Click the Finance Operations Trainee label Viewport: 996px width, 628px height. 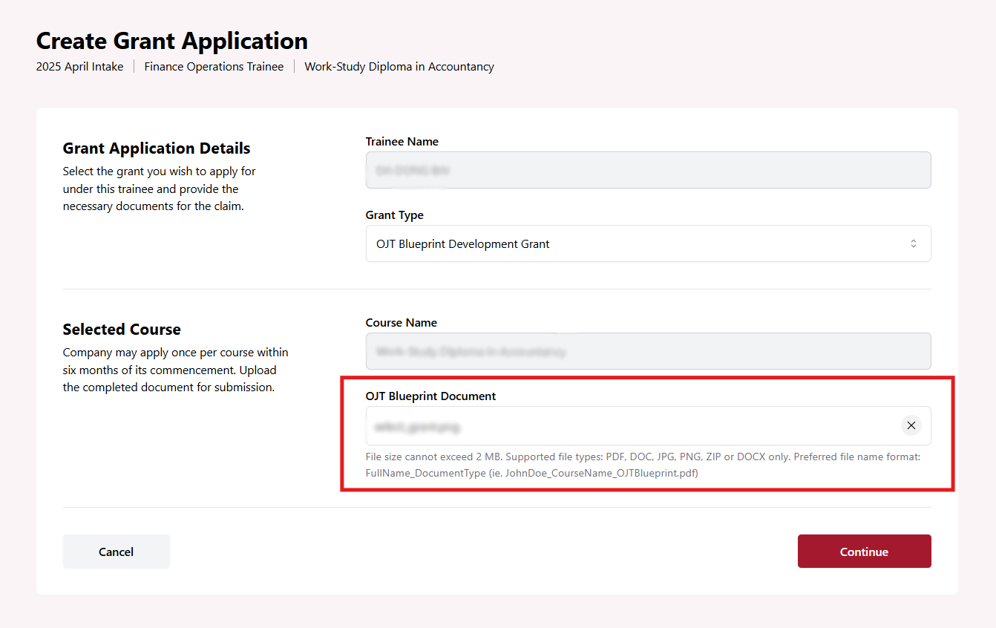coord(214,67)
